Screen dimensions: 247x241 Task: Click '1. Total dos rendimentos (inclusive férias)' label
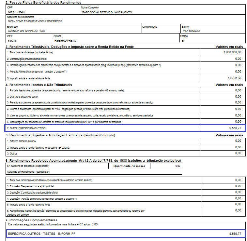point(30,52)
